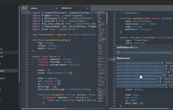Switch to the interfaces.ts tab

coord(75,8)
